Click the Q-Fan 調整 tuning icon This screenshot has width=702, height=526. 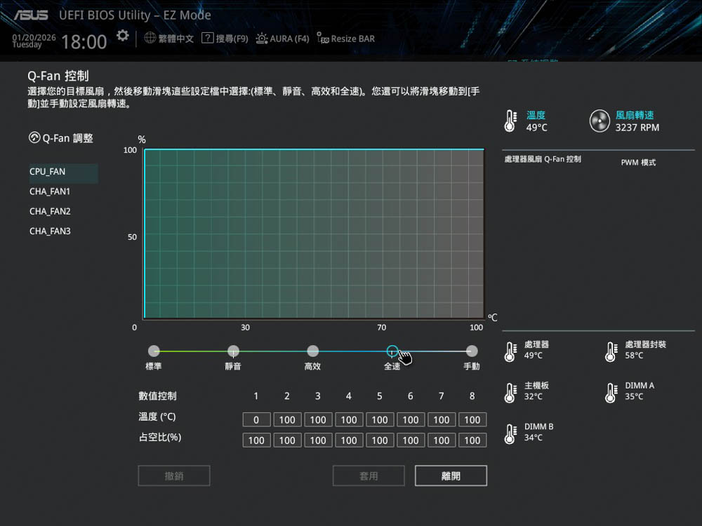[34, 138]
